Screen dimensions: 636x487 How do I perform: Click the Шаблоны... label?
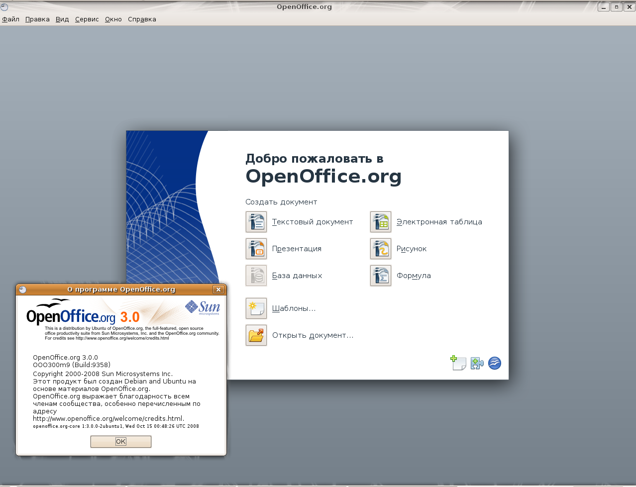(x=294, y=308)
